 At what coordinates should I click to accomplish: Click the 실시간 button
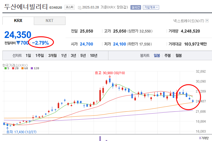click(x=136, y=7)
